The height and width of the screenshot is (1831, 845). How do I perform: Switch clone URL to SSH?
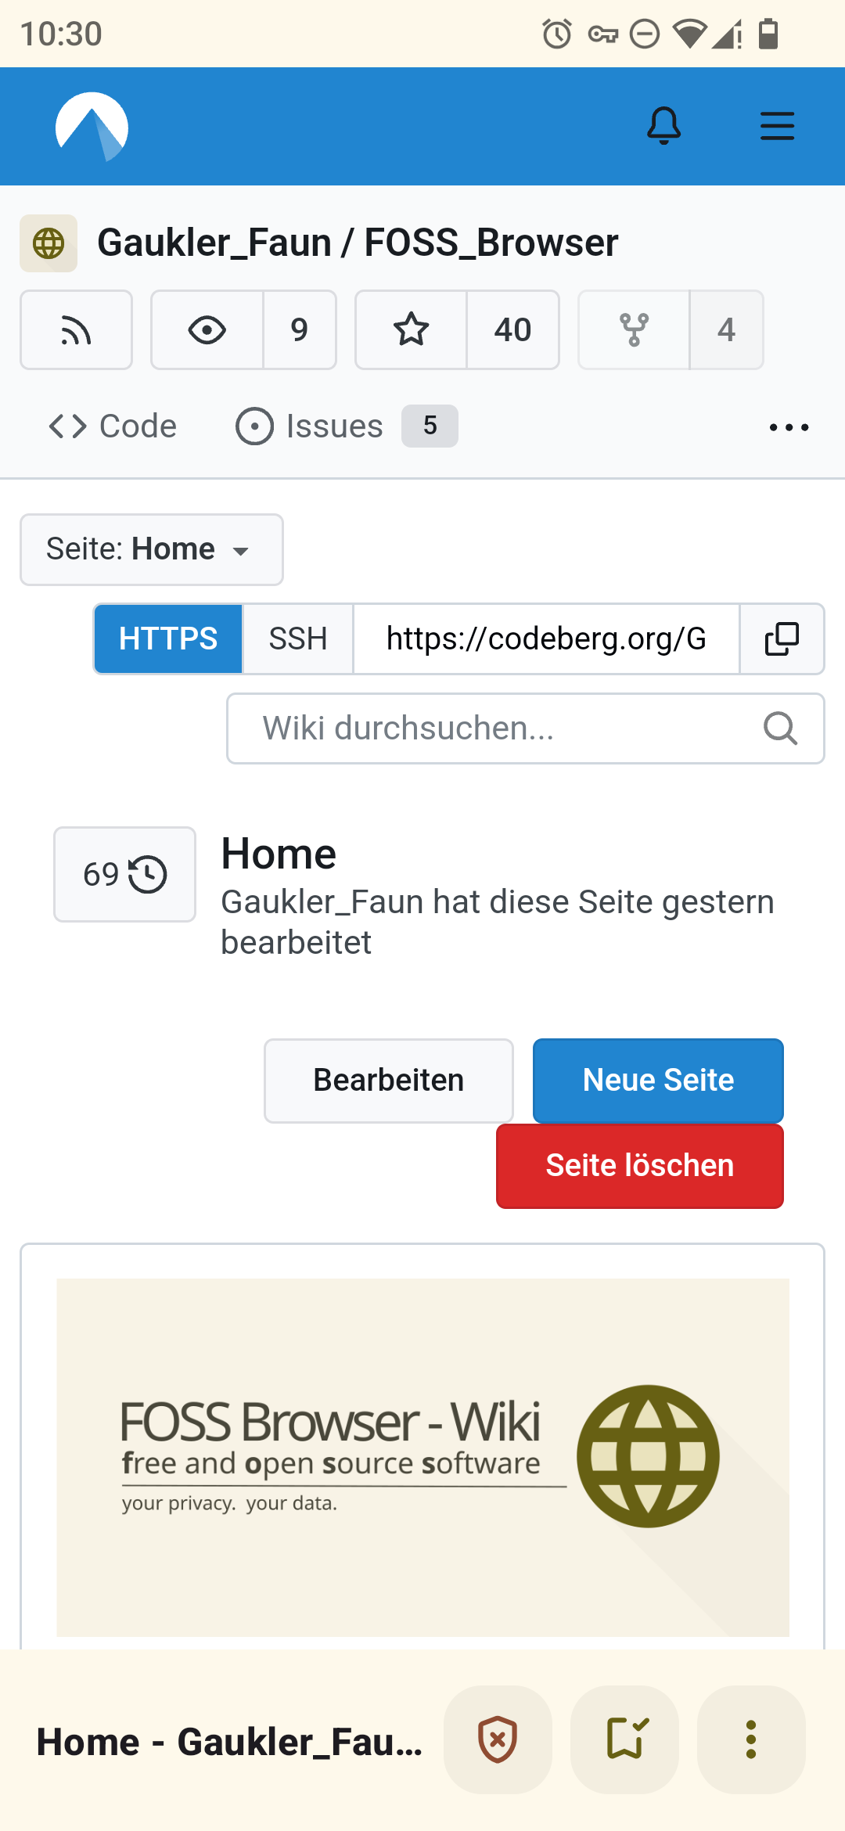[298, 639]
